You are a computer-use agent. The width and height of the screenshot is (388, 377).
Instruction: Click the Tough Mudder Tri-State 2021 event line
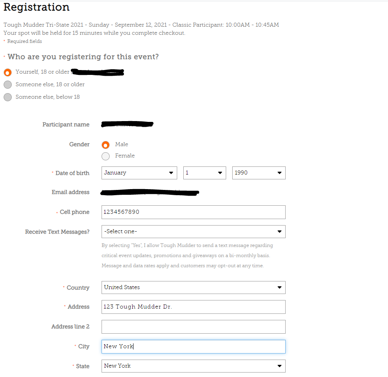141,25
